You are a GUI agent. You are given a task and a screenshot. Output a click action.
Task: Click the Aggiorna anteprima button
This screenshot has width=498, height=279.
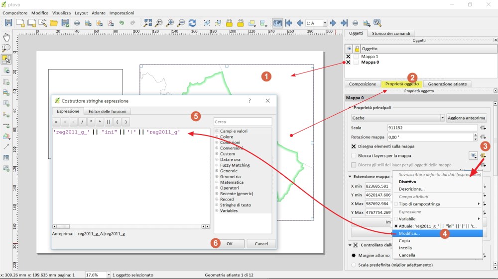466,118
